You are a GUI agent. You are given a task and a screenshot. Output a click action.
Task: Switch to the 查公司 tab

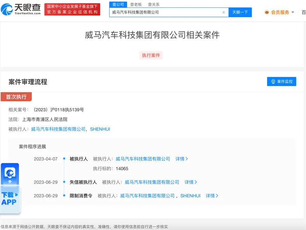118,4
